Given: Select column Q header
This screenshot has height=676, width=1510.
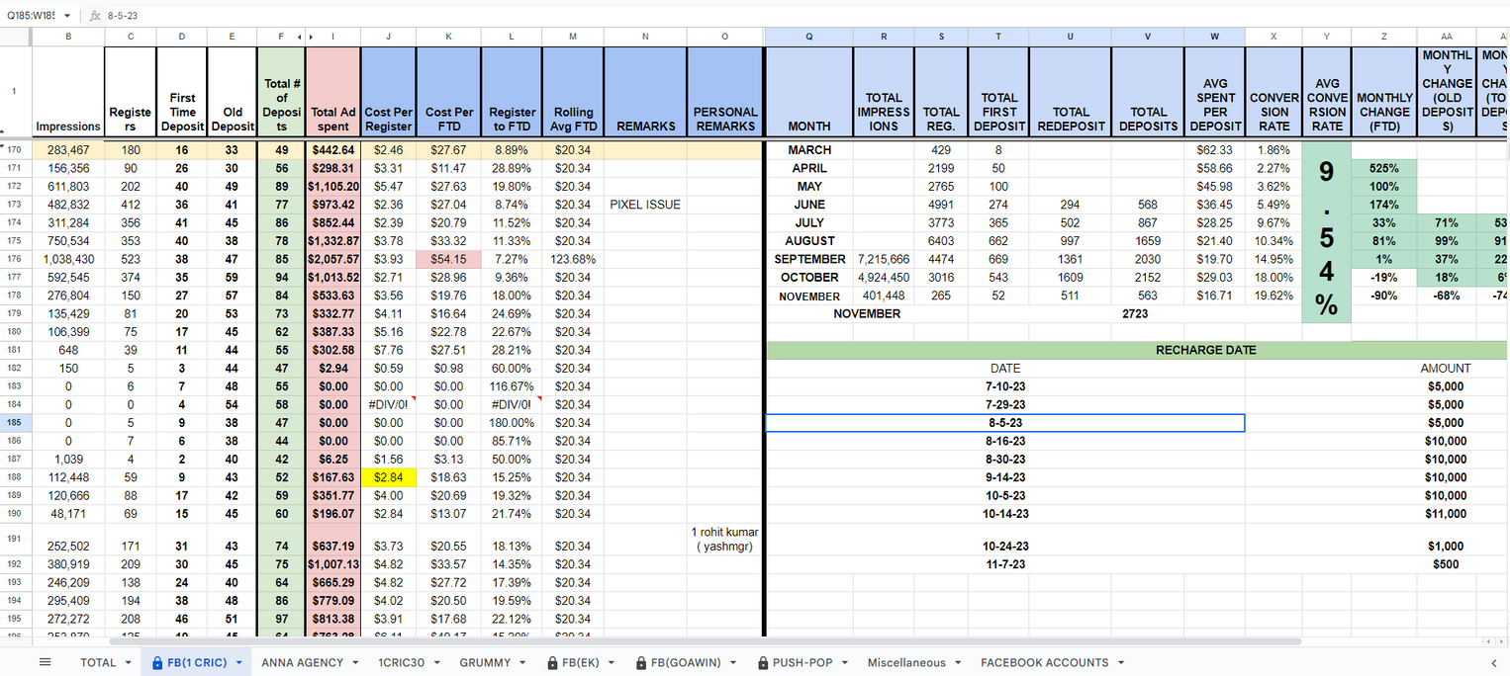Looking at the screenshot, I should [808, 37].
